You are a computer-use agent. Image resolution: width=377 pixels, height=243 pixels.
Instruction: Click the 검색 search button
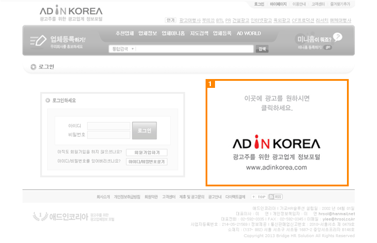[x=262, y=49]
